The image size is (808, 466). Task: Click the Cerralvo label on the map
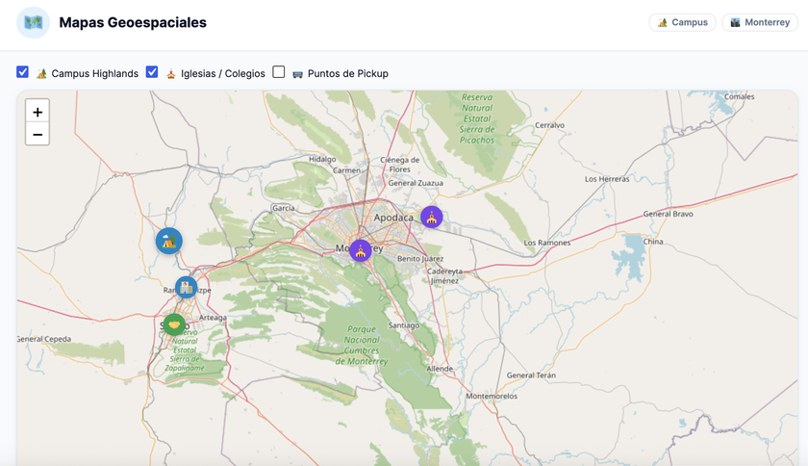coord(550,125)
